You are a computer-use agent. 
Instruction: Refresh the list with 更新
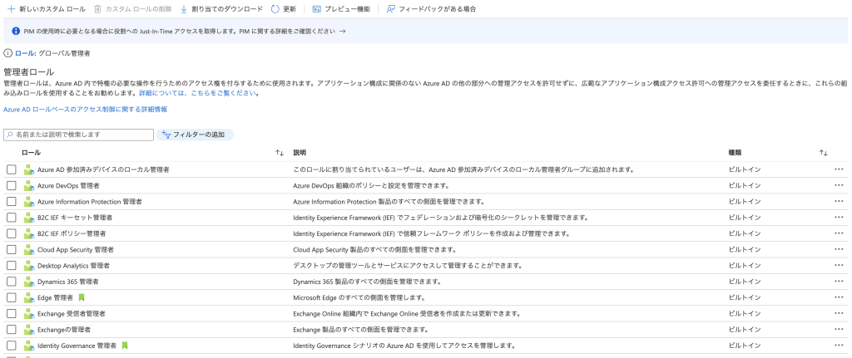click(x=284, y=9)
